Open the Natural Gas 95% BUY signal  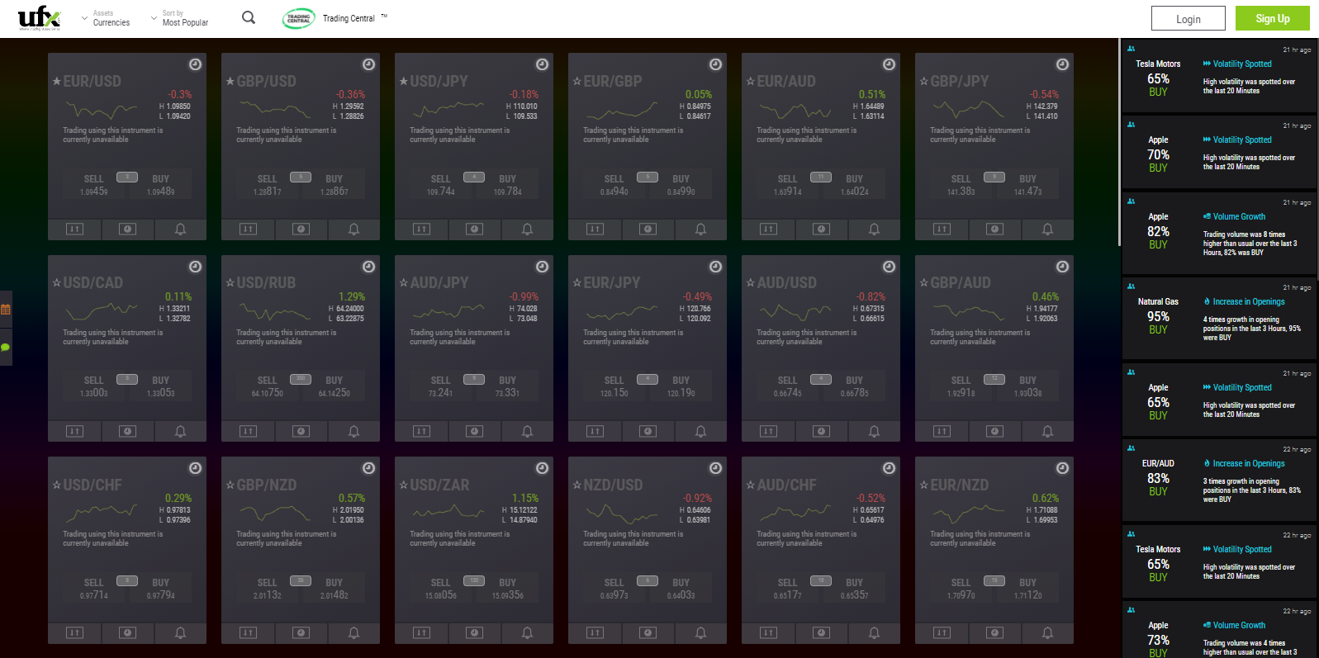[x=1219, y=319]
